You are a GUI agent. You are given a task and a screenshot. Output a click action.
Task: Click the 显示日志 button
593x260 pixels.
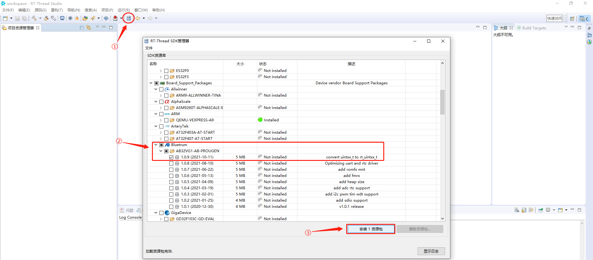coord(431,251)
